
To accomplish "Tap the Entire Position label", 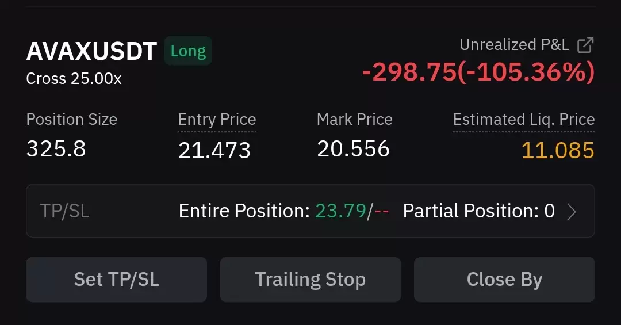I will pos(244,211).
